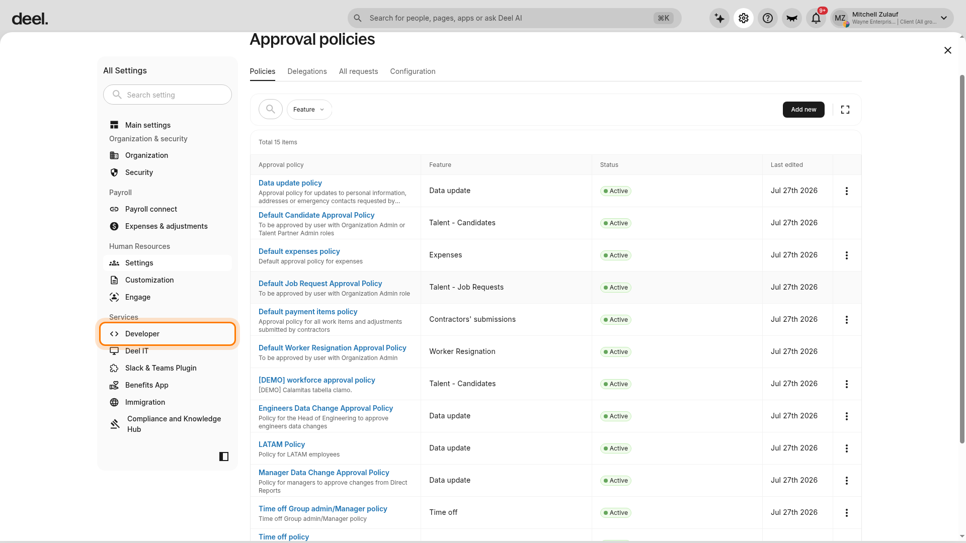Collapse the settings sidebar panel icon
This screenshot has height=543, width=966.
[x=224, y=457]
